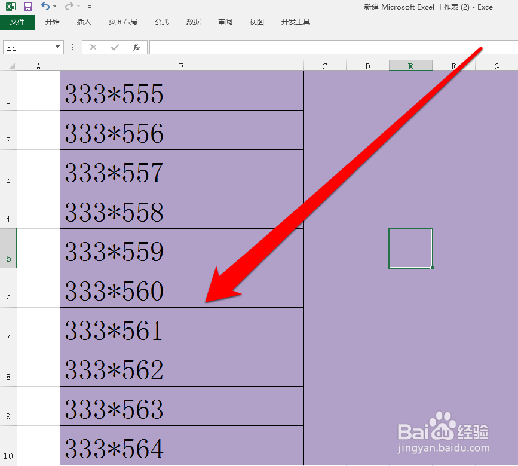Click the formula bar expand dots icon

(72, 47)
